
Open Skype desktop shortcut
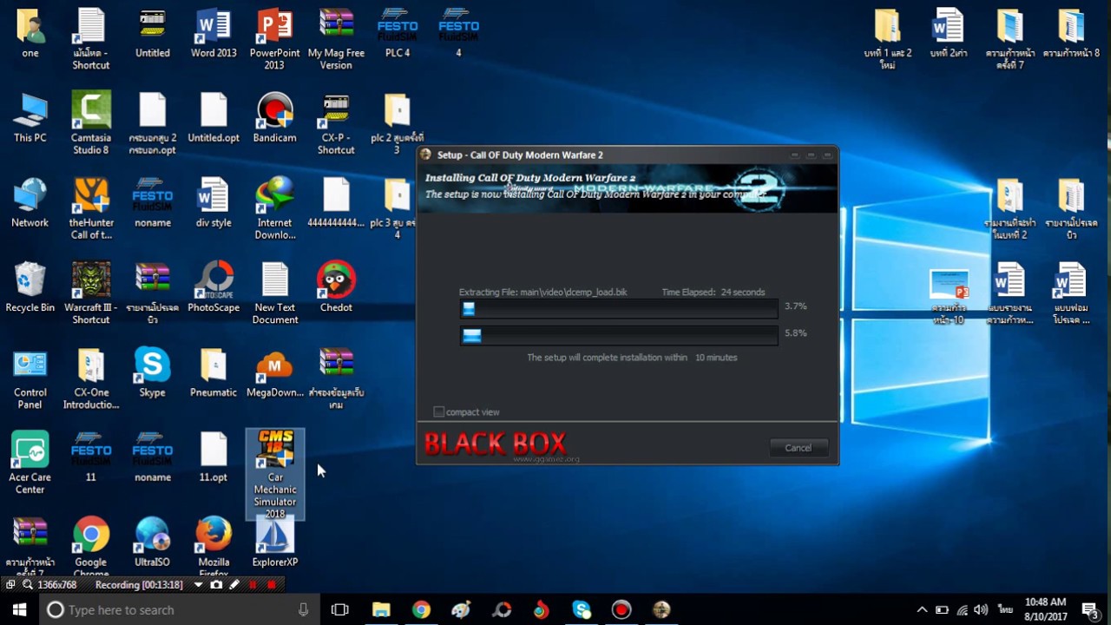(152, 372)
